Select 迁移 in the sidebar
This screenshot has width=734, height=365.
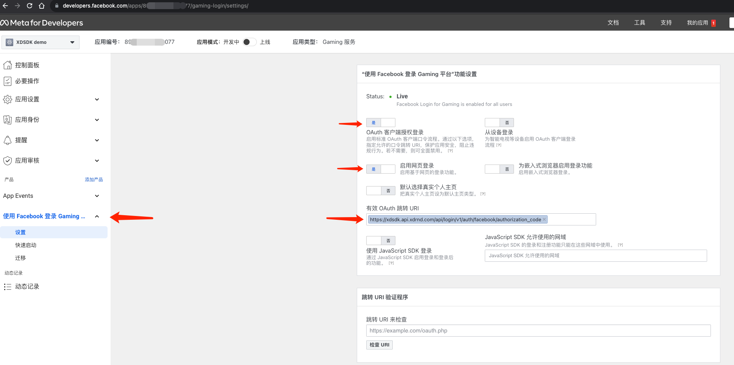(x=20, y=258)
